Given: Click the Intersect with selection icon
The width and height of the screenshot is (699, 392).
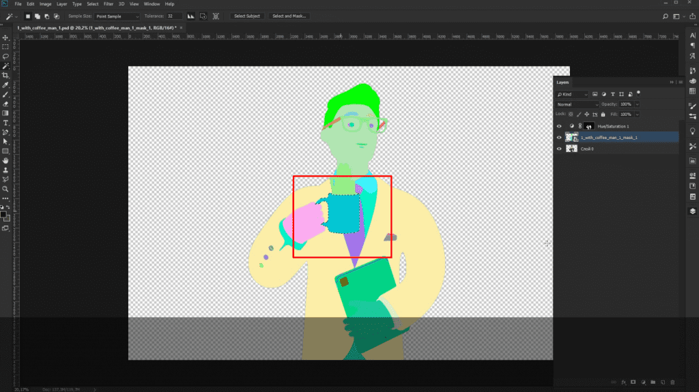Looking at the screenshot, I should pyautogui.click(x=57, y=16).
